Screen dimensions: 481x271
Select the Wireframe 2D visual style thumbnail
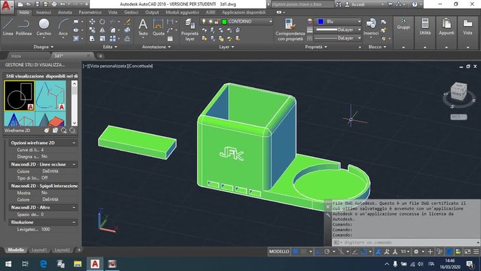click(20, 96)
